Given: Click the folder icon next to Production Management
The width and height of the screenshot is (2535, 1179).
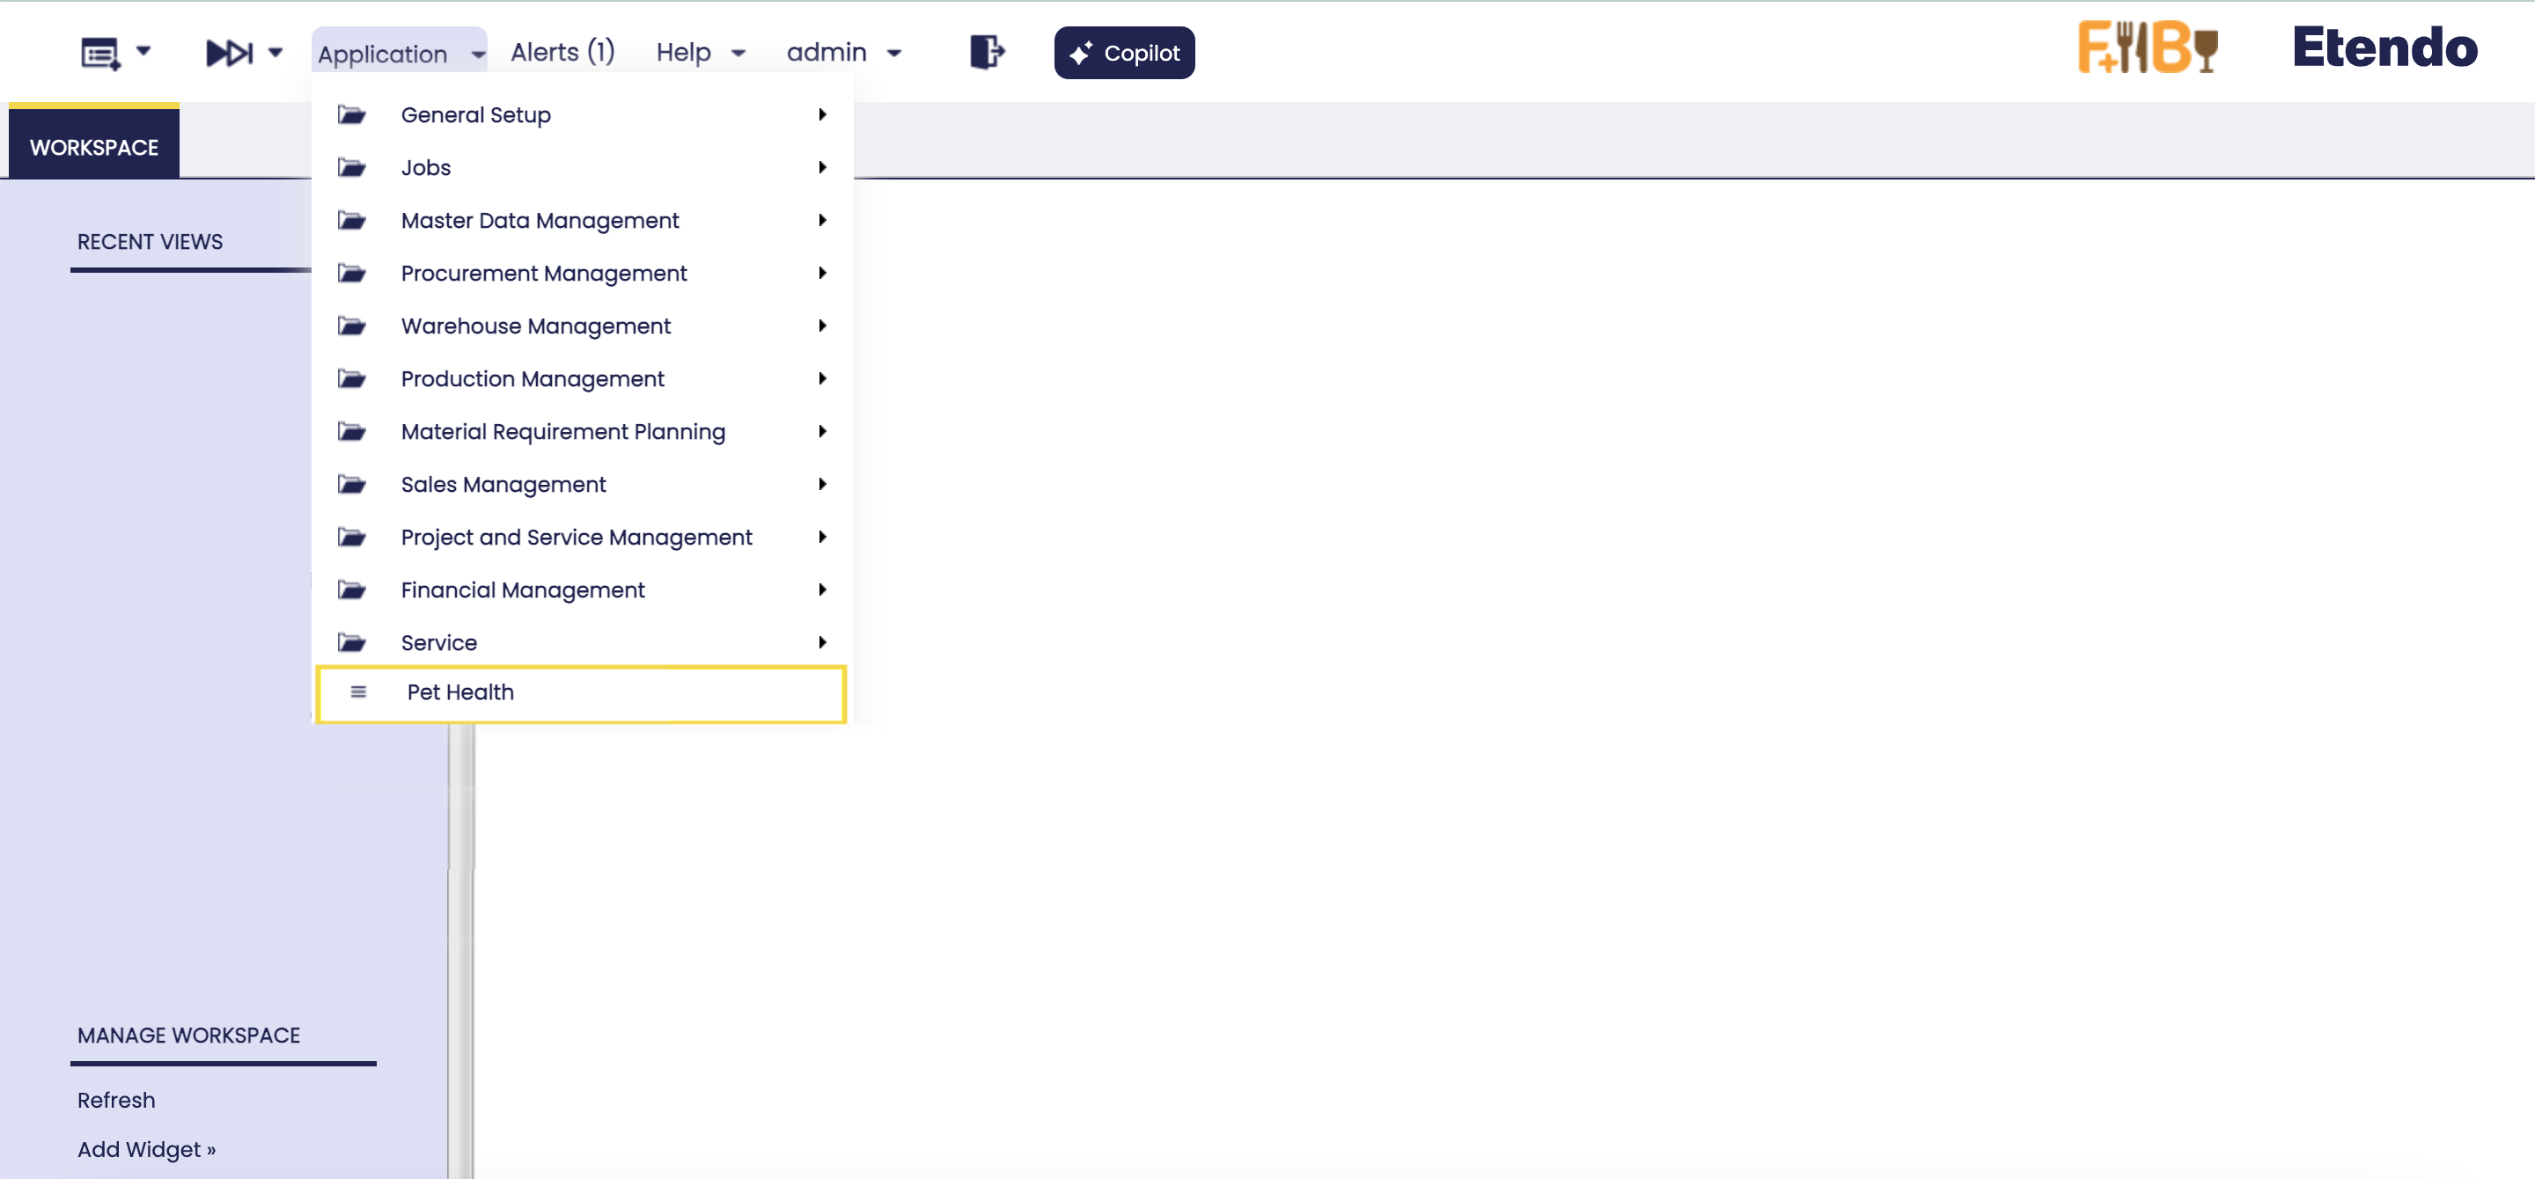Looking at the screenshot, I should (351, 378).
